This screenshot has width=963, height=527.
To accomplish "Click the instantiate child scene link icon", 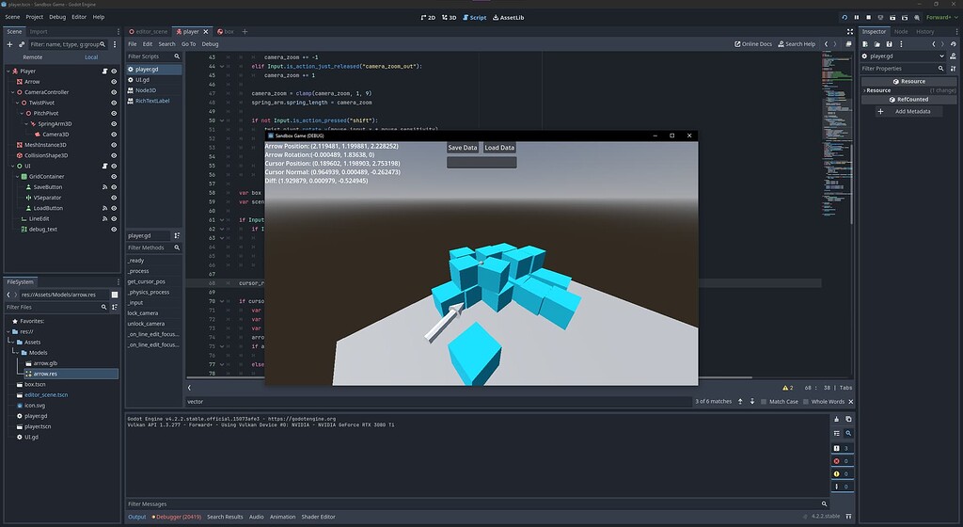I will (x=22, y=44).
